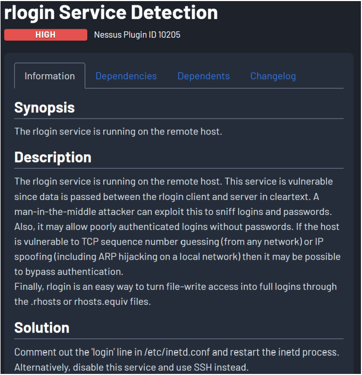Click the Nessus Plugin ID 10205 label

coord(137,35)
